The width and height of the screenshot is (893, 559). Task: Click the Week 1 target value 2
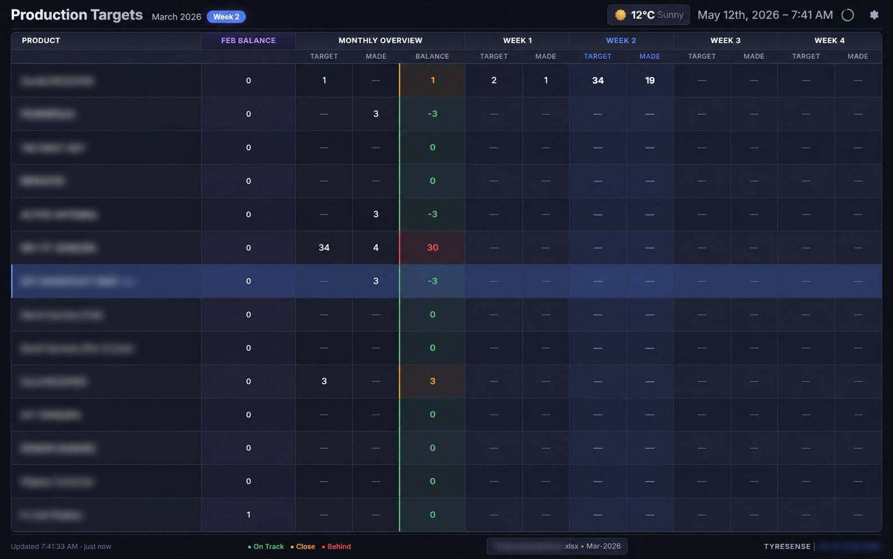point(494,81)
